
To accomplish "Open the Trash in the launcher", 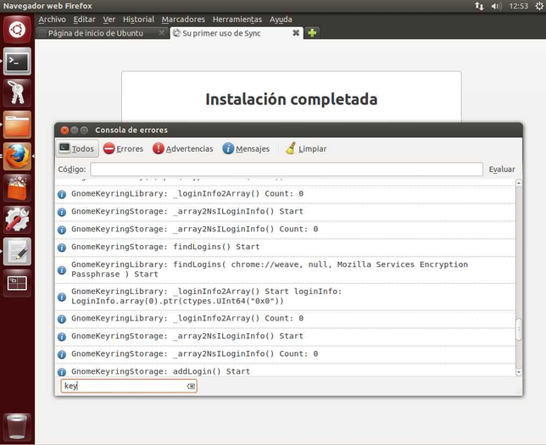I will pyautogui.click(x=17, y=427).
